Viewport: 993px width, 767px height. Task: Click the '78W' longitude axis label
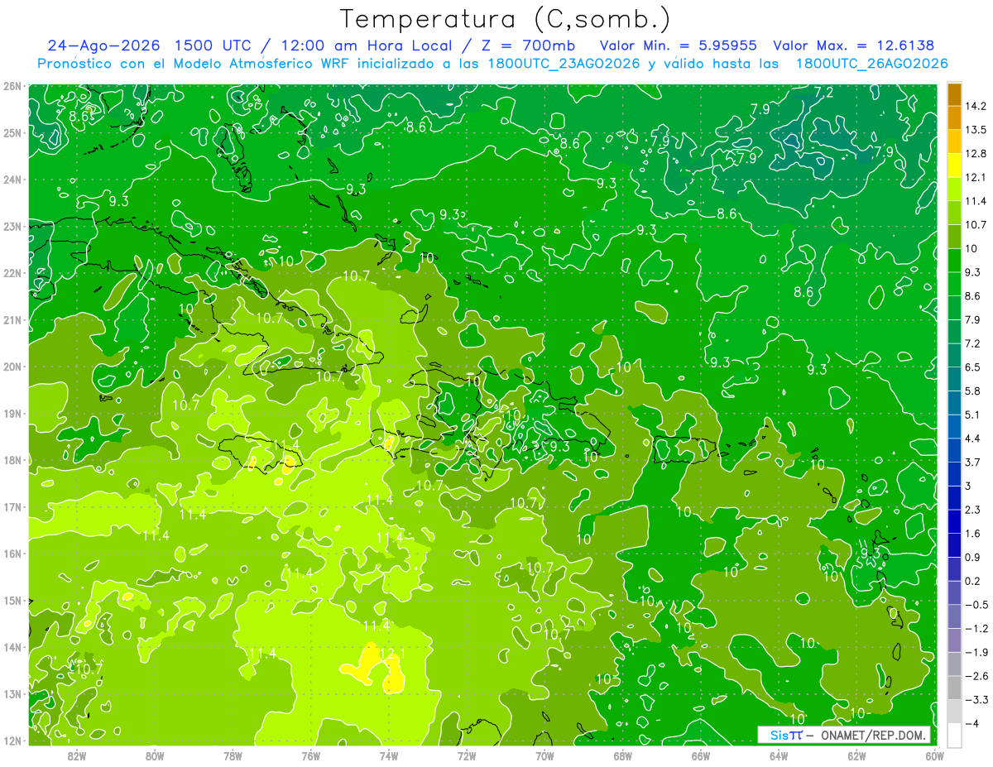233,755
